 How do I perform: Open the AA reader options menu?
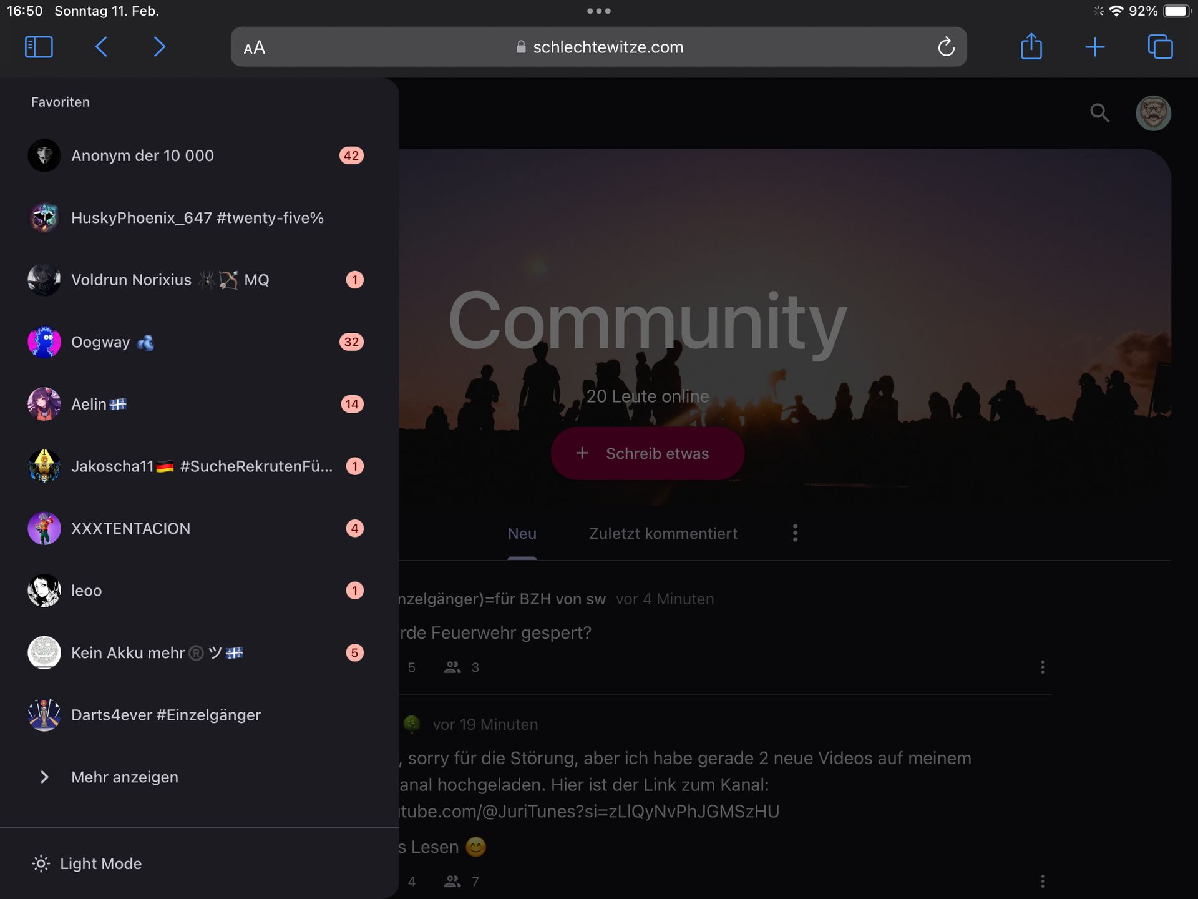255,47
